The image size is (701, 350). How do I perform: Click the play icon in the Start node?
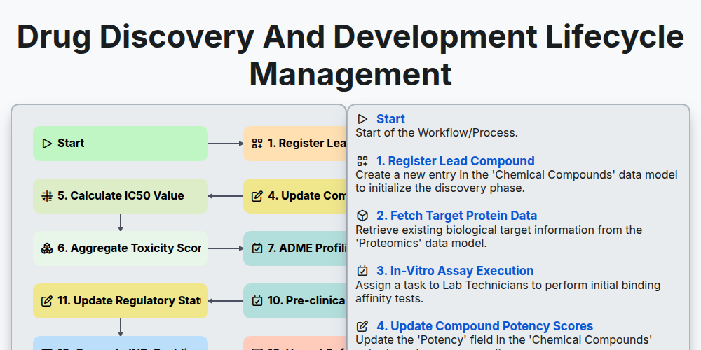point(47,143)
